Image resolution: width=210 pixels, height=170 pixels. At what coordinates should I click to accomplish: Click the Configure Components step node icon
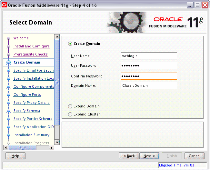coord(9,87)
